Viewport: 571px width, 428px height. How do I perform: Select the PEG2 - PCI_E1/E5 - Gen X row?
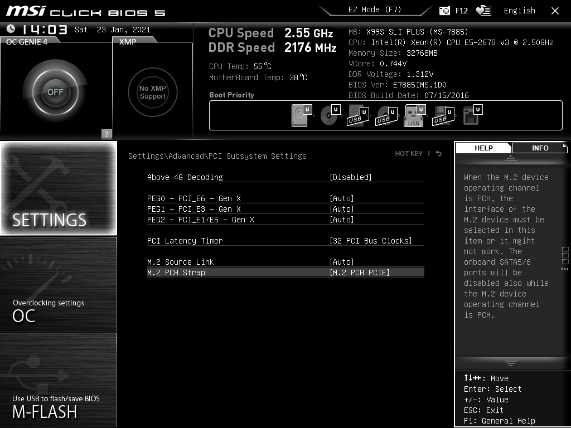pos(285,220)
